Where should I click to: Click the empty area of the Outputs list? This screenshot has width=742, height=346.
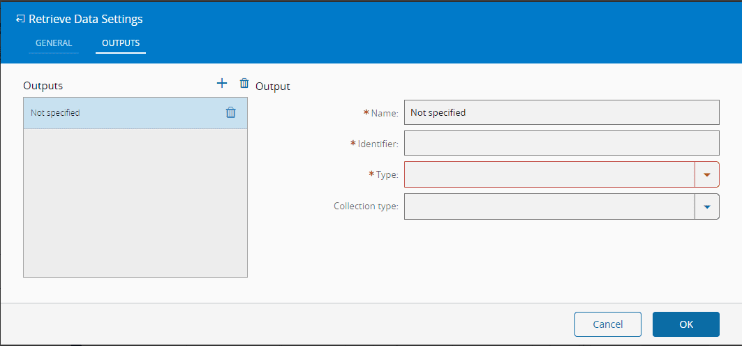(135, 202)
